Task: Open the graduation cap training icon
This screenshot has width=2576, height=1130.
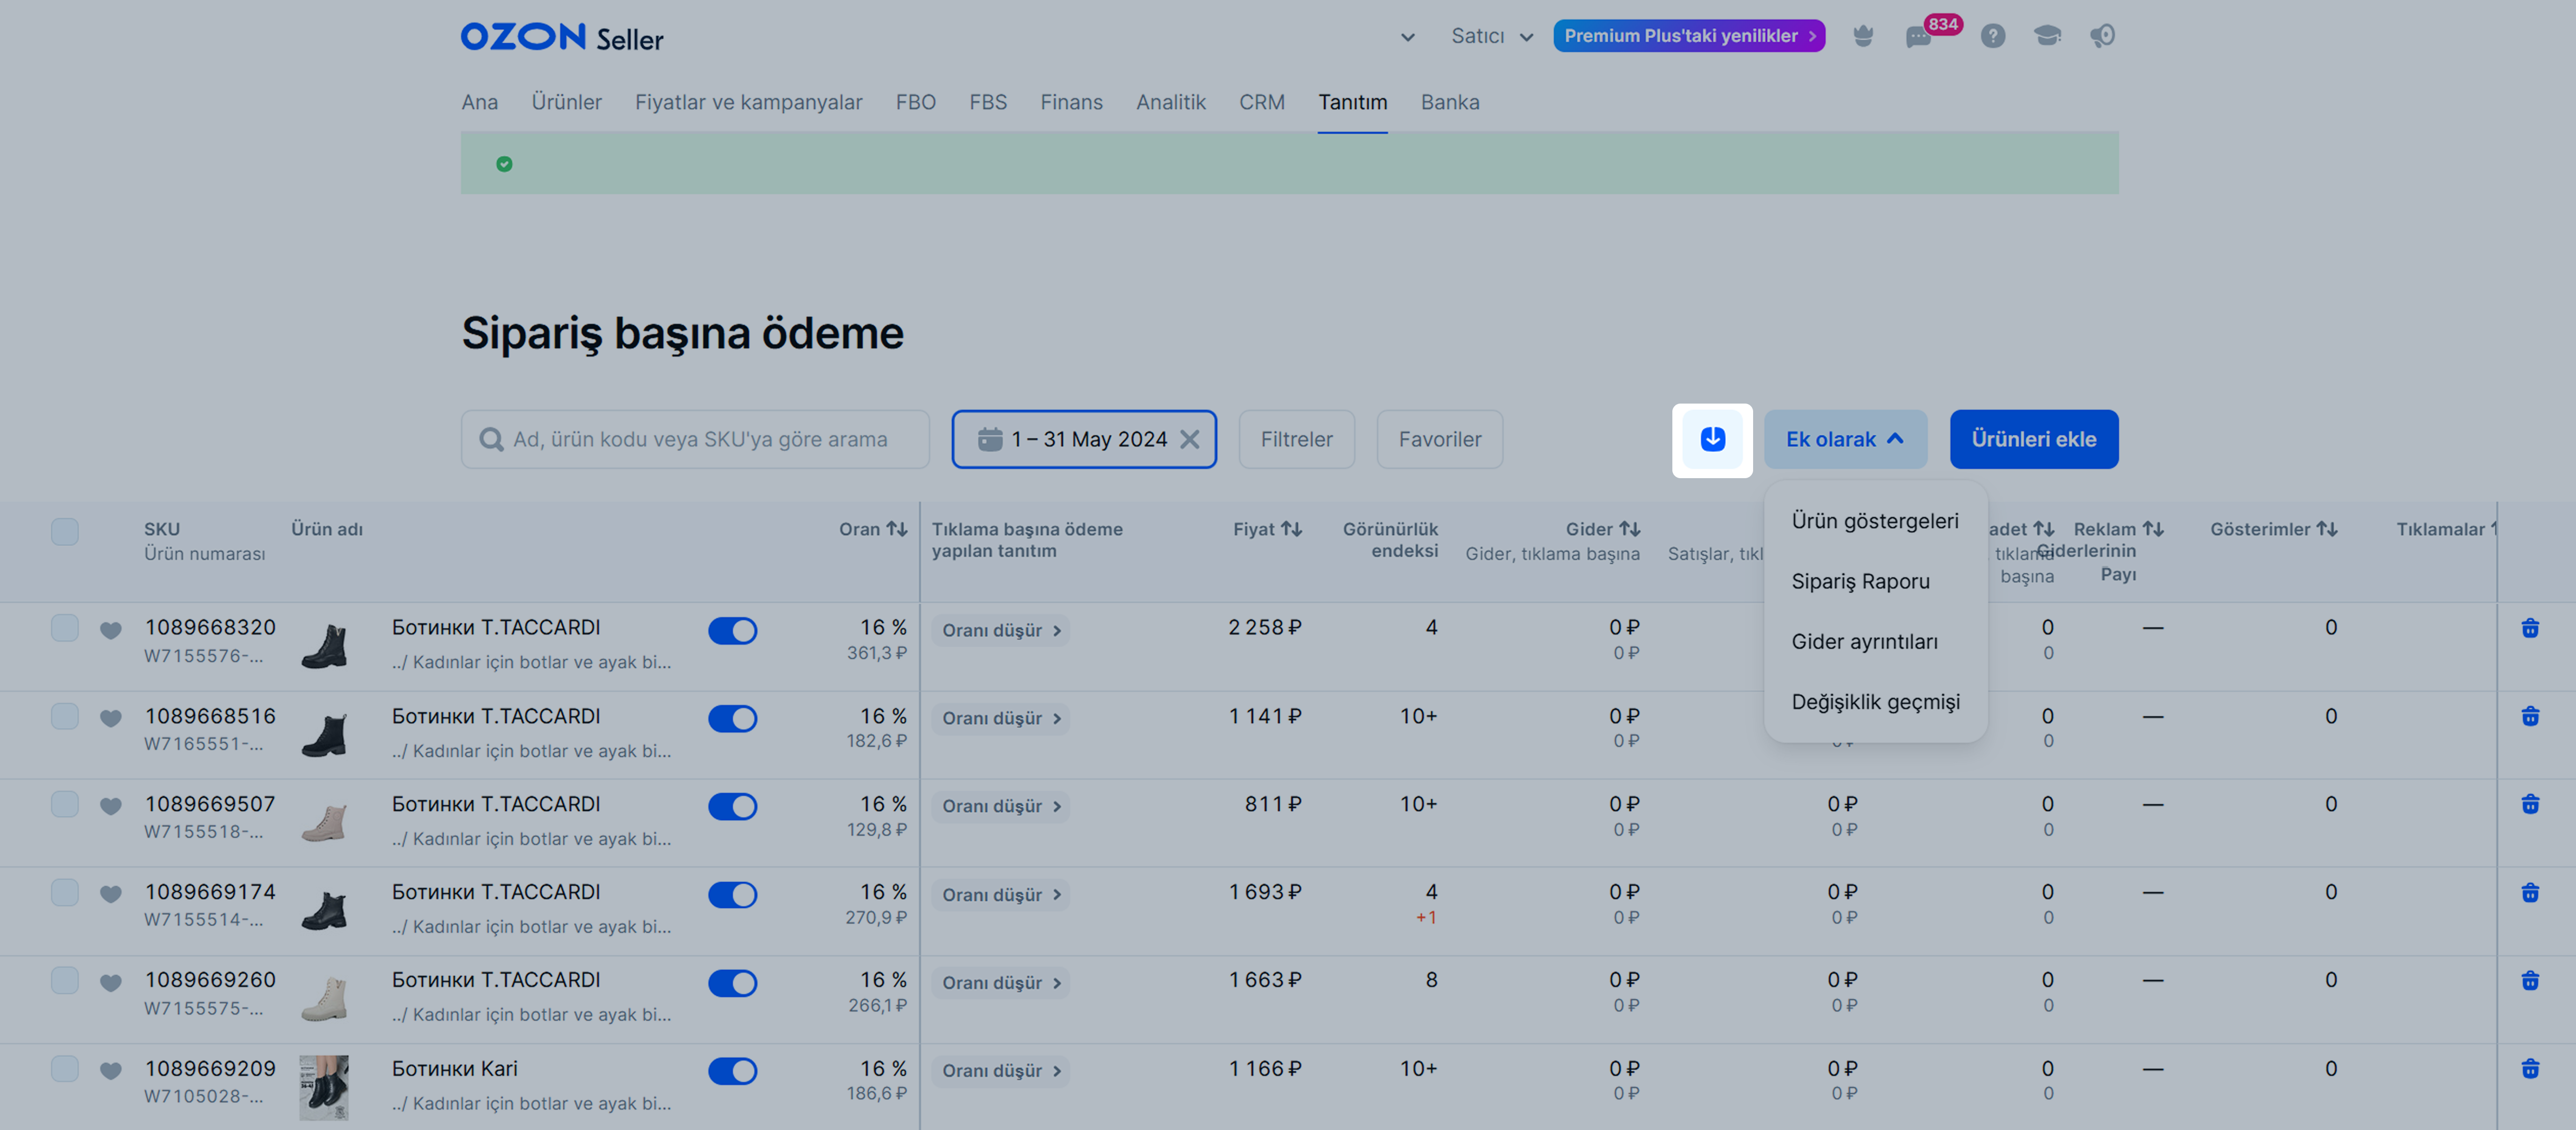Action: click(2047, 36)
